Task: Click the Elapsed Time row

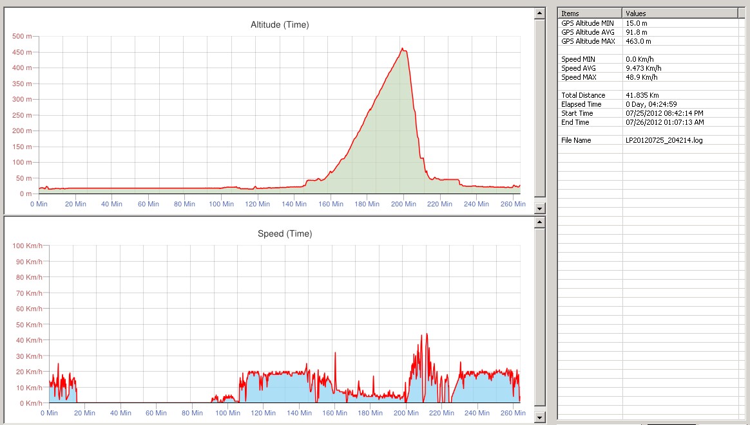Action: click(581, 104)
